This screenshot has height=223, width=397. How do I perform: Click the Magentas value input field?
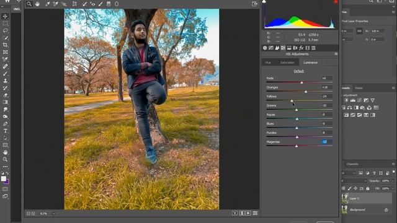326,142
